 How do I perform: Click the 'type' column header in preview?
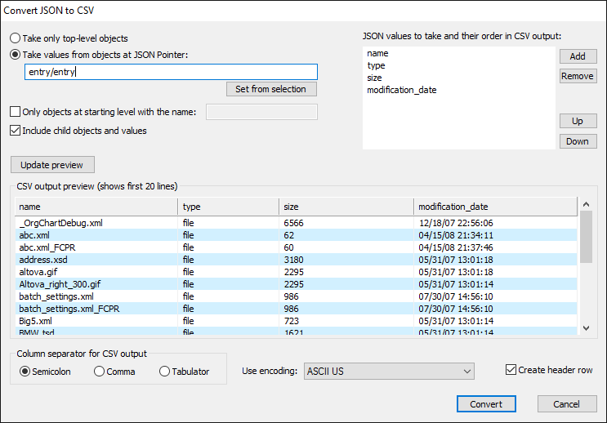tap(229, 207)
